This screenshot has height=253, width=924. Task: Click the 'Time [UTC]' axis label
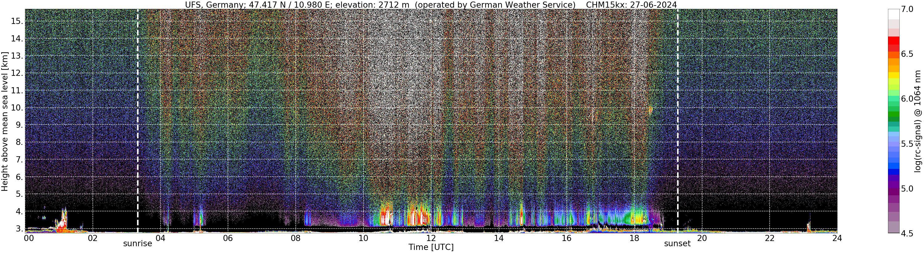click(431, 247)
